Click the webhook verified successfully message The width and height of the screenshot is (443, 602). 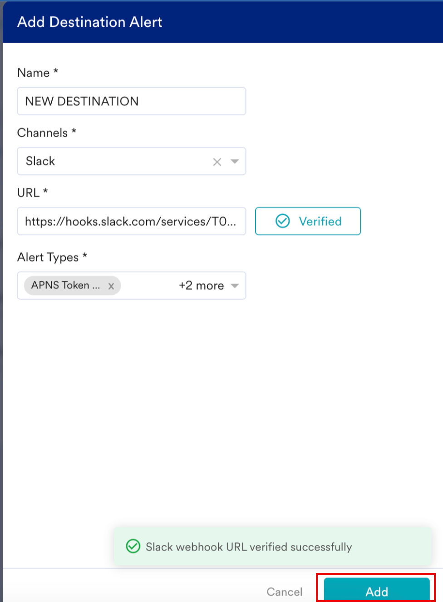point(248,547)
